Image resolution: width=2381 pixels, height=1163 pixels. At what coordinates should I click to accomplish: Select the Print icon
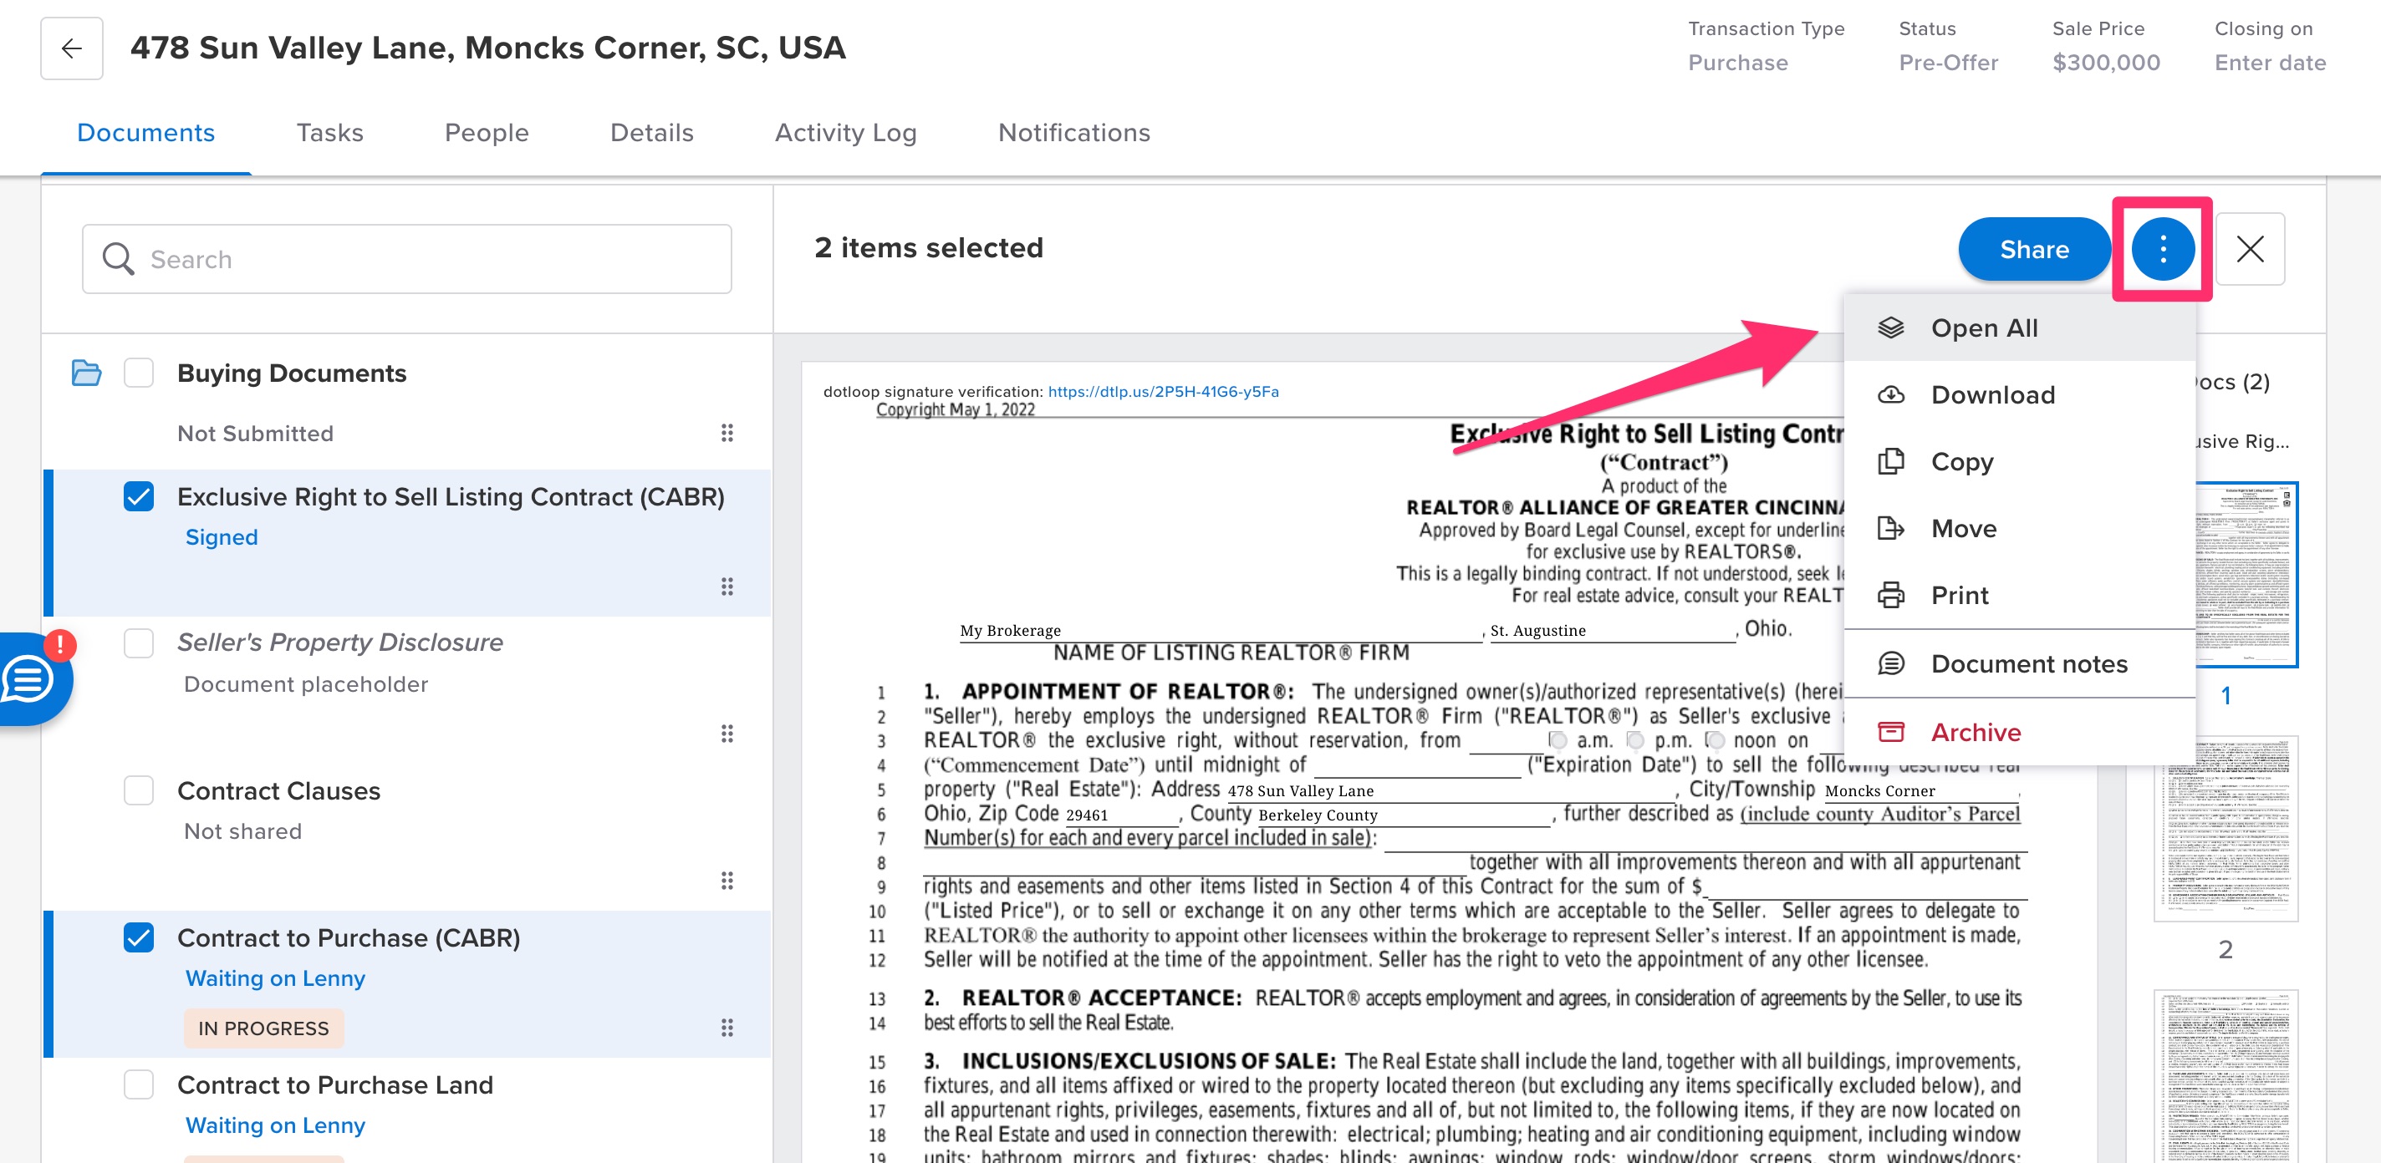tap(1891, 595)
